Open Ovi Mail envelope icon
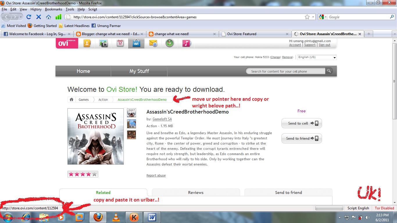Image resolution: width=397 pixels, height=223 pixels. click(153, 44)
